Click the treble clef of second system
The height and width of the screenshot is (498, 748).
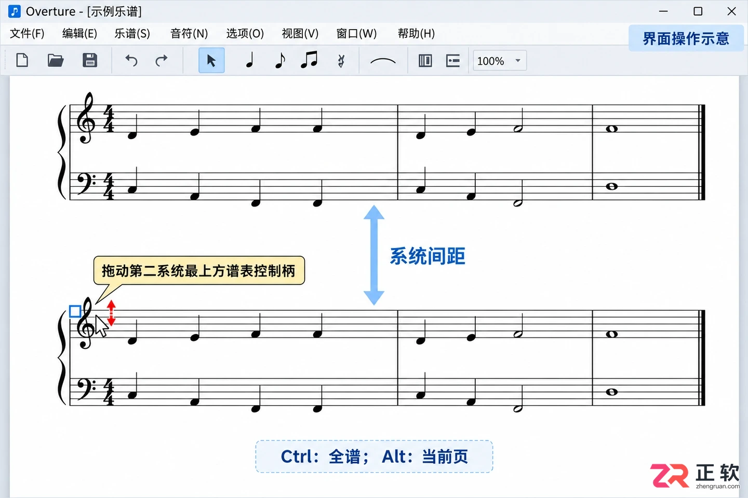tap(86, 323)
